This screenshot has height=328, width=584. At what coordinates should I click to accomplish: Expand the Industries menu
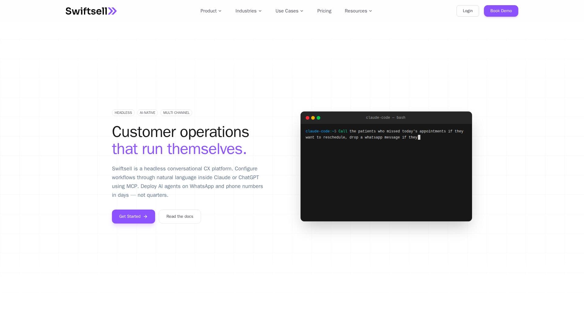click(248, 11)
